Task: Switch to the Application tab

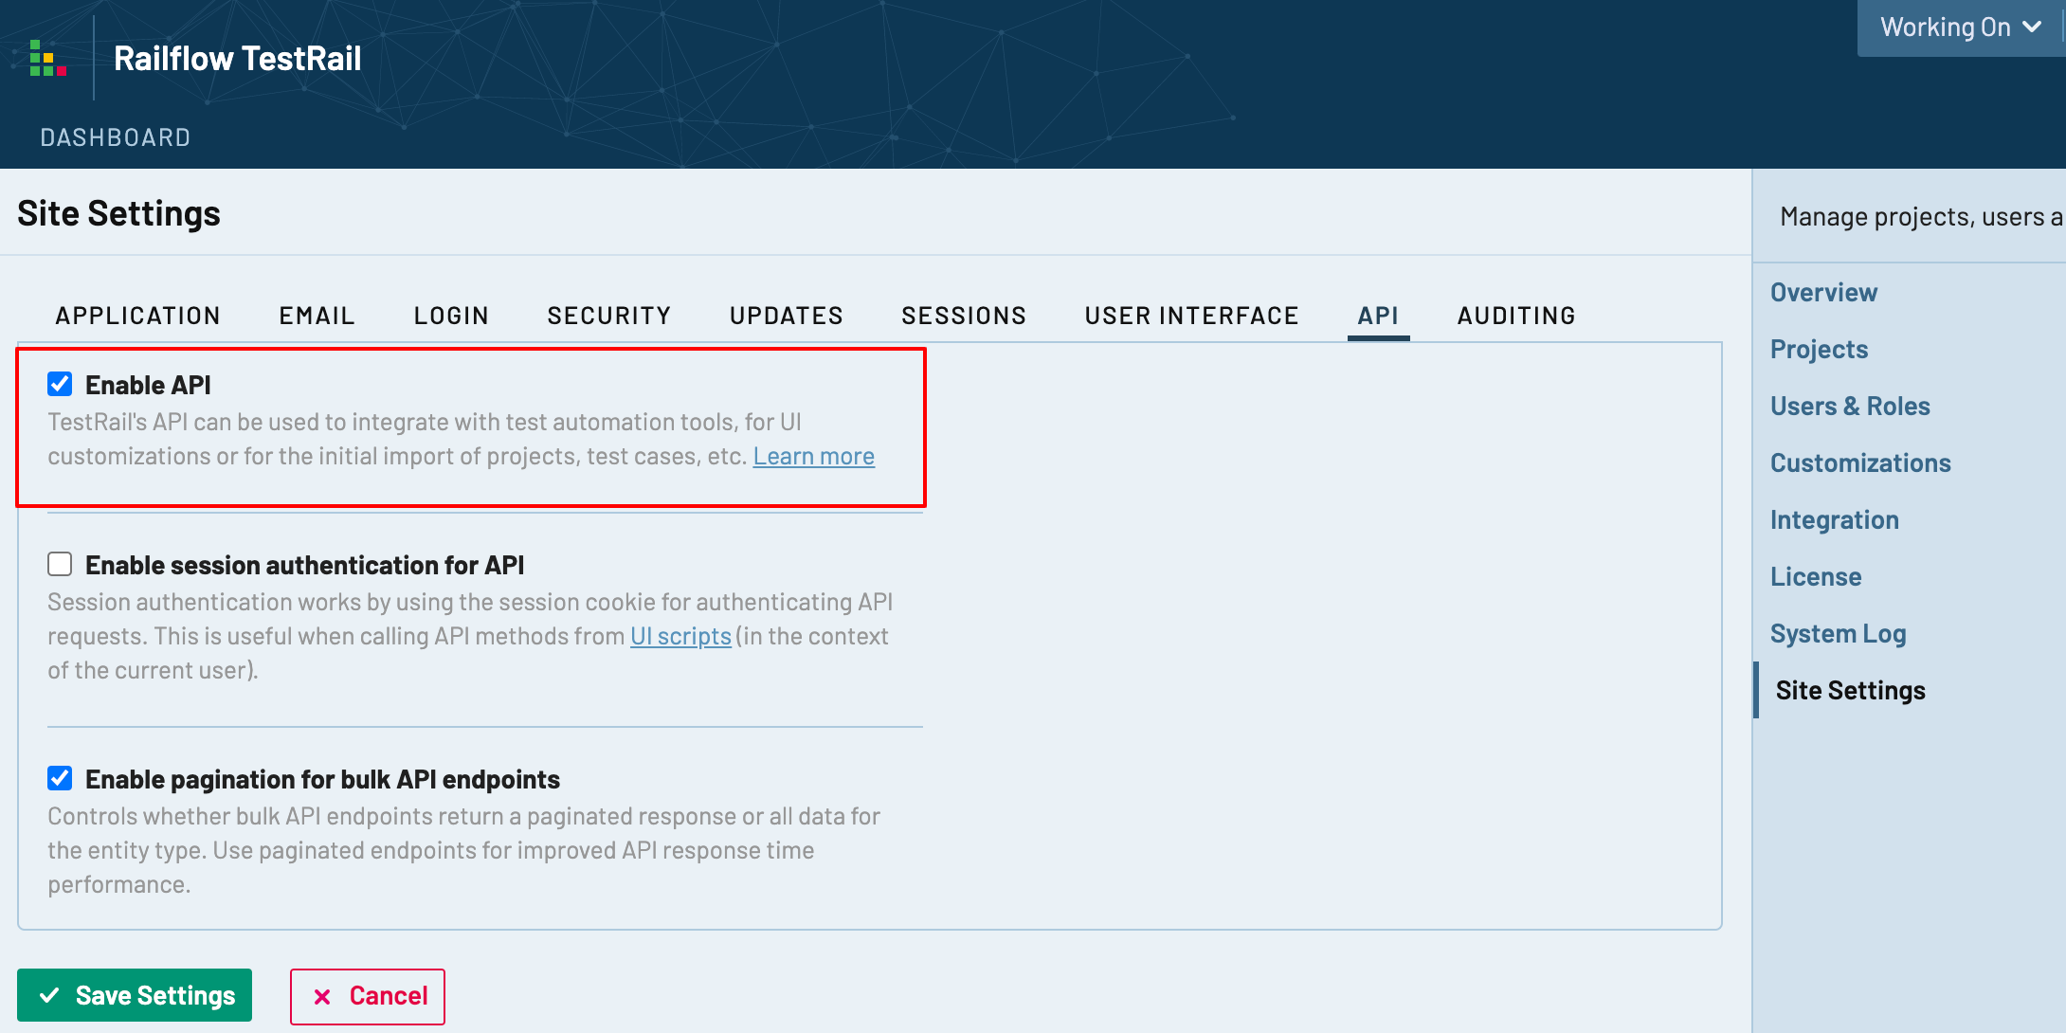Action: (x=138, y=316)
